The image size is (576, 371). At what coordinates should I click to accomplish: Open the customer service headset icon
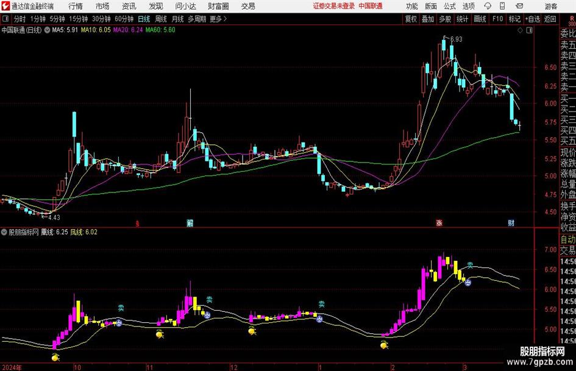click(x=488, y=6)
